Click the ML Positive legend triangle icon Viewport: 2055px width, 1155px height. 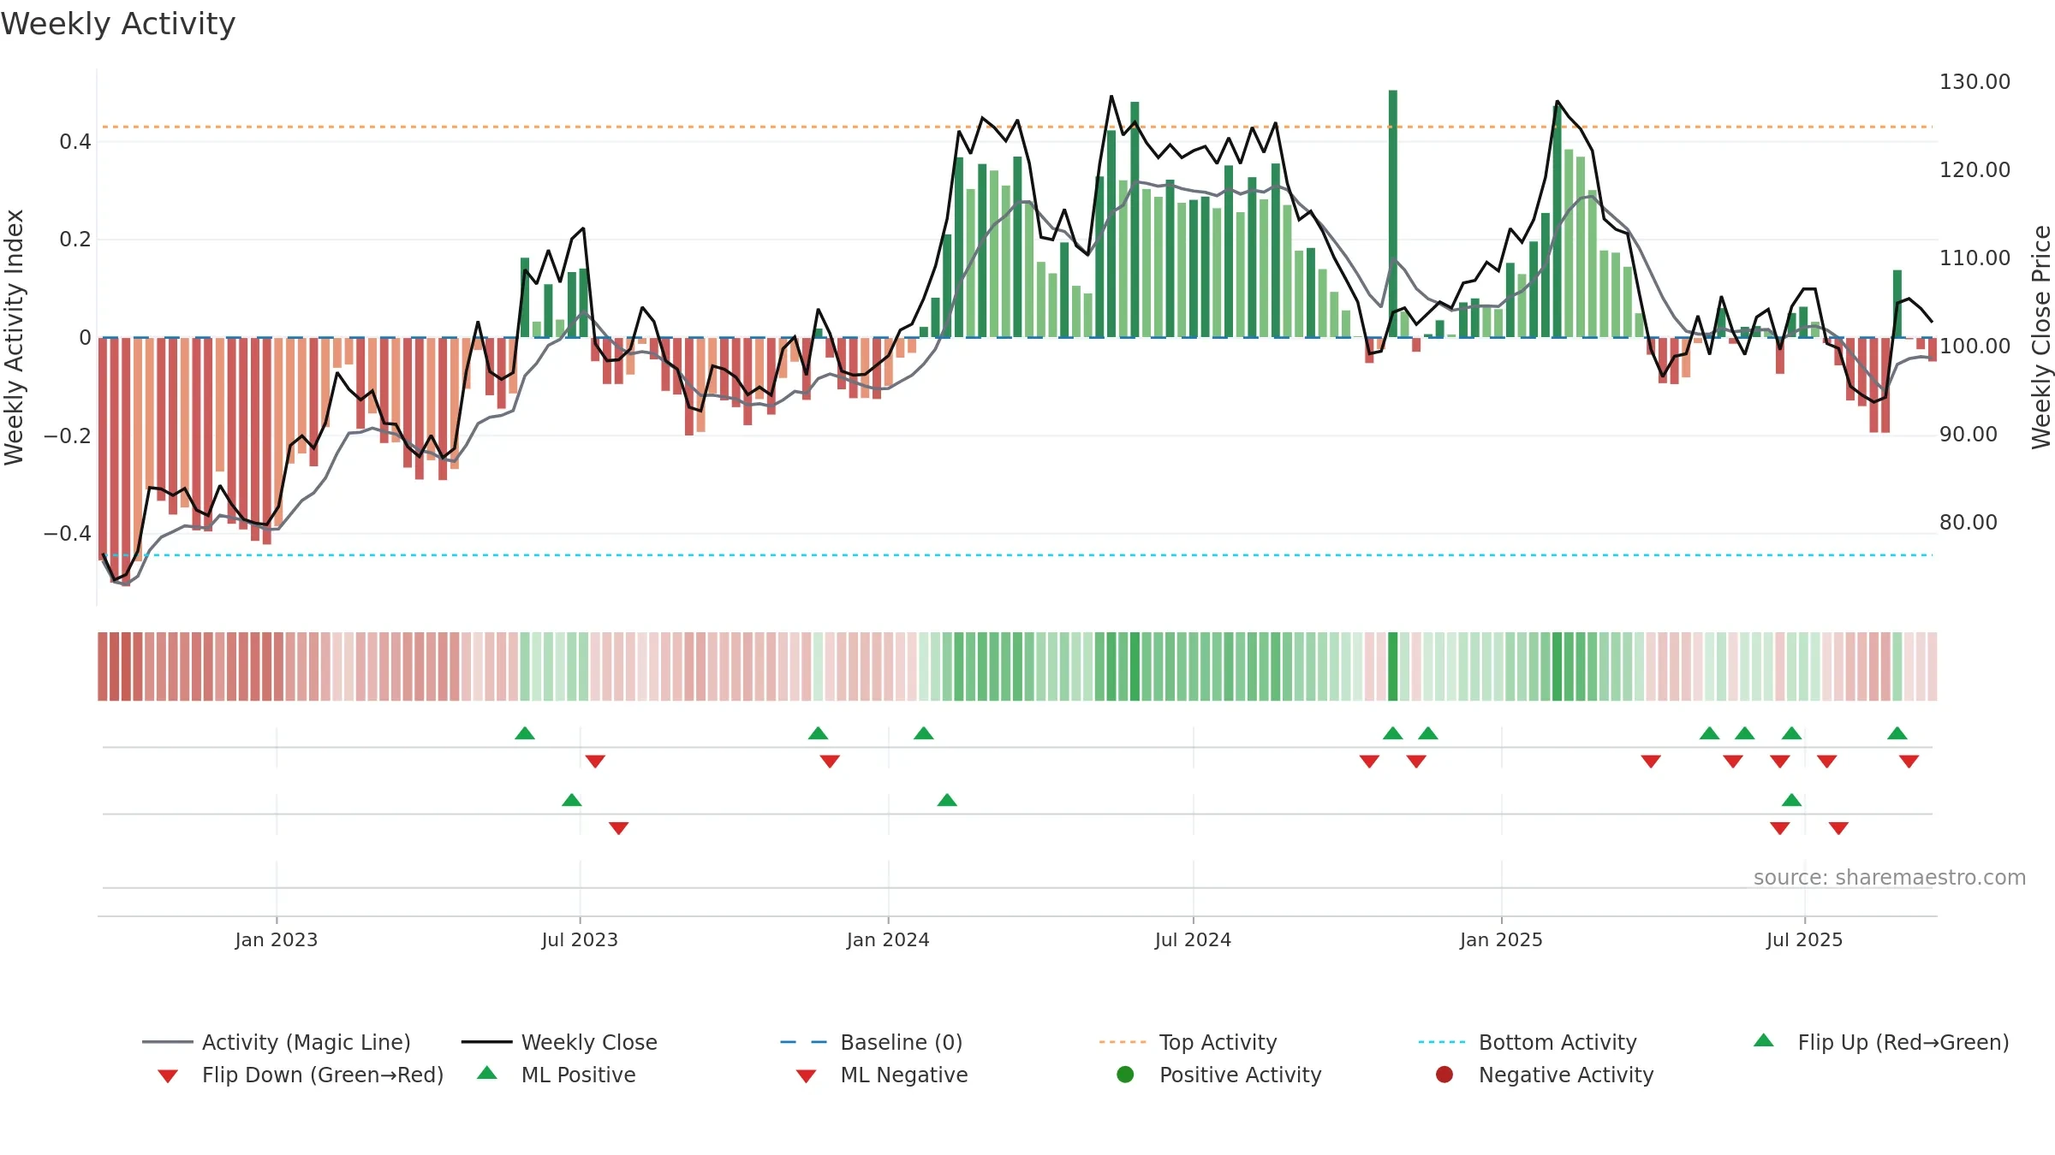point(487,1073)
